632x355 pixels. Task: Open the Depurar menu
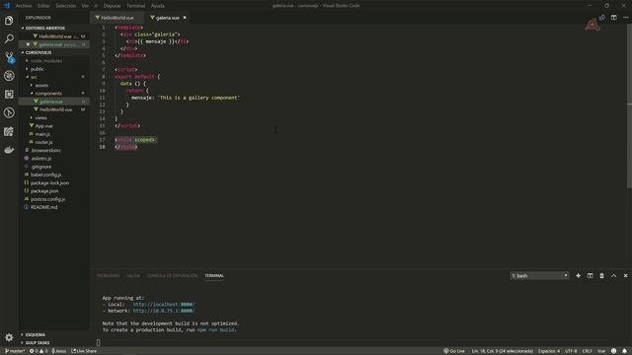point(112,6)
